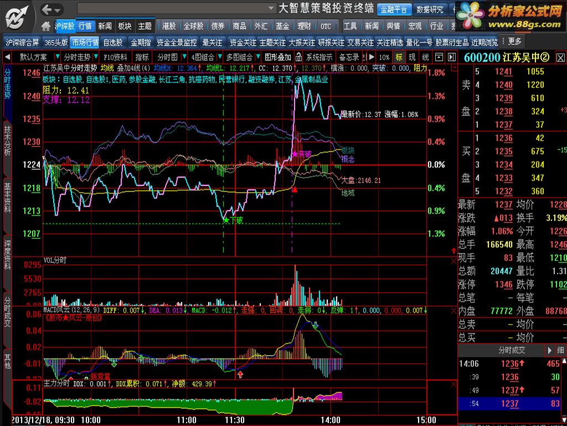This screenshot has height=426, width=567.
Task: Select the 市场行情 button
Action: (85, 43)
